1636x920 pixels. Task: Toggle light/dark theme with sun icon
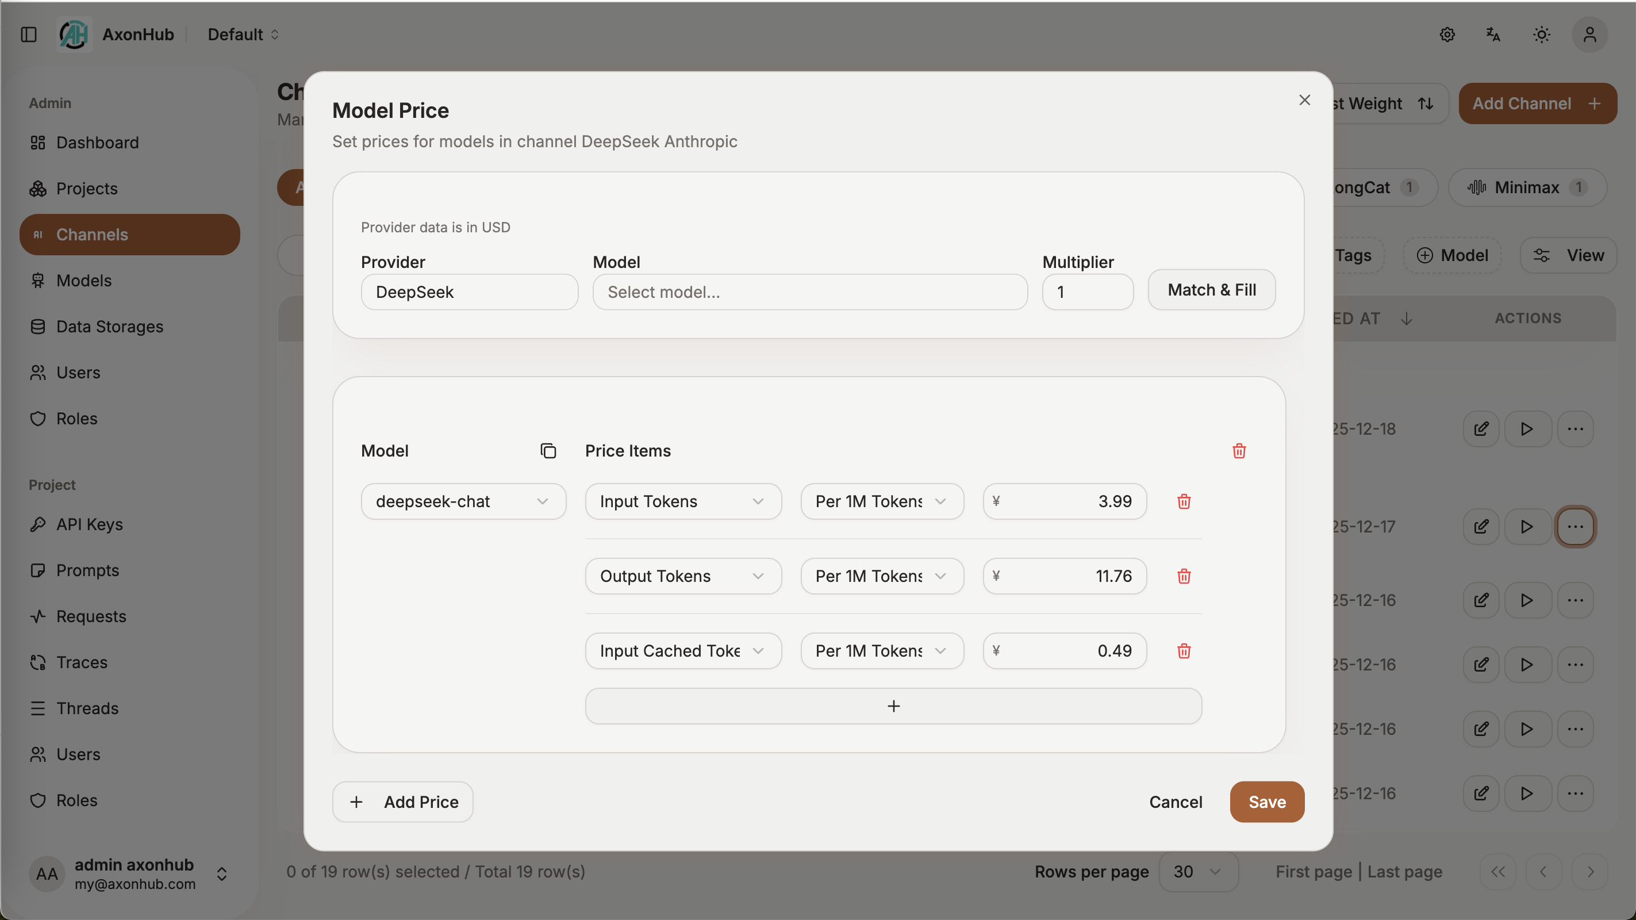[x=1541, y=34]
